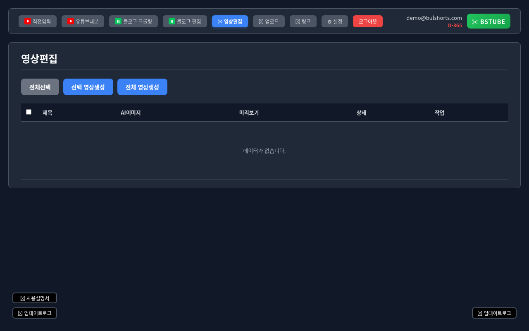Click the YouTube icon on 직접입력
Image resolution: width=529 pixels, height=331 pixels.
pos(28,21)
